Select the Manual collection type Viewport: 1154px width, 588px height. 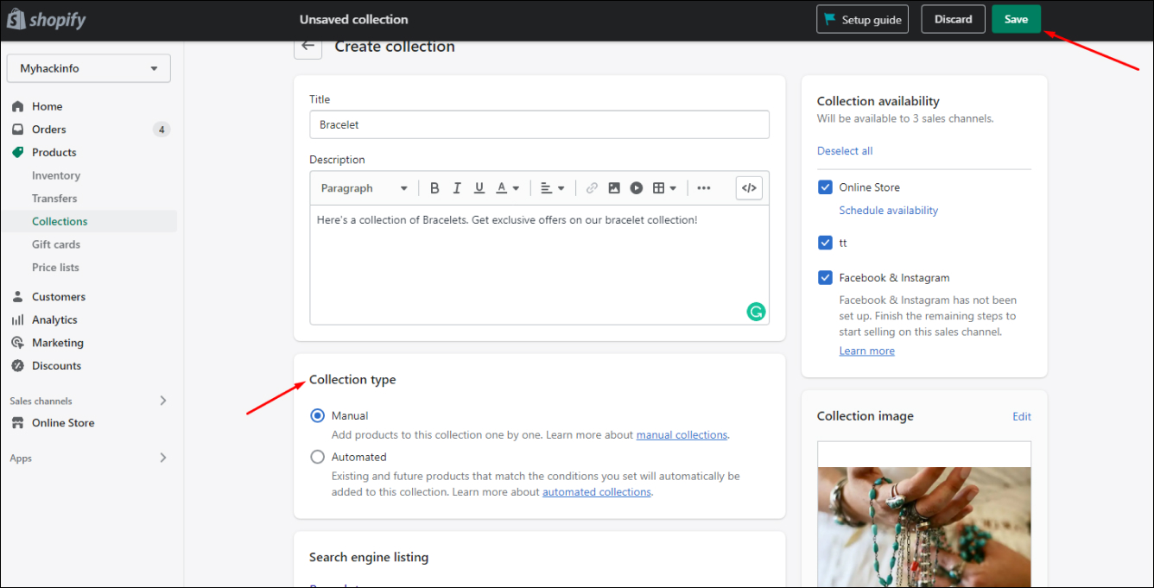coord(317,415)
